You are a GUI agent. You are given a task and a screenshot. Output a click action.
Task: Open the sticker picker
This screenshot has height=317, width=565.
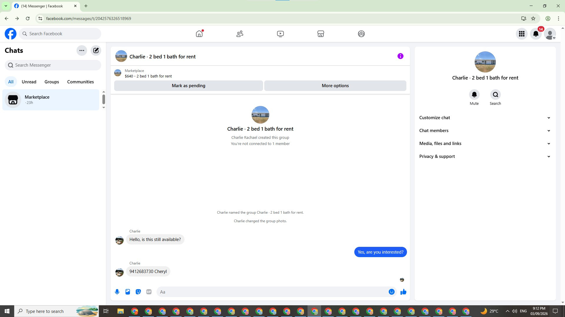(138, 292)
